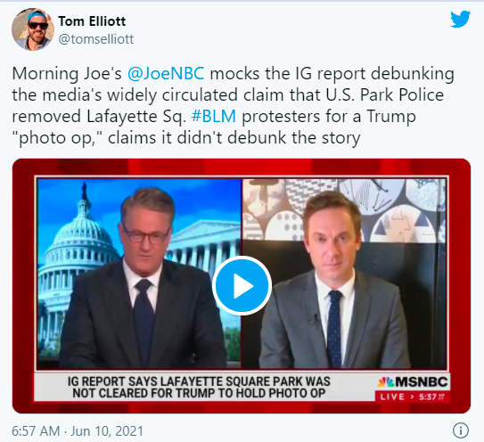Click the MSNBC logo in the video
The image size is (484, 442).
coord(413,381)
